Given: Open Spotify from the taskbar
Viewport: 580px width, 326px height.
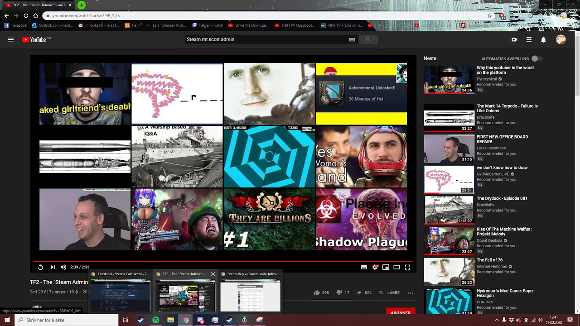Looking at the screenshot, I should [156, 320].
